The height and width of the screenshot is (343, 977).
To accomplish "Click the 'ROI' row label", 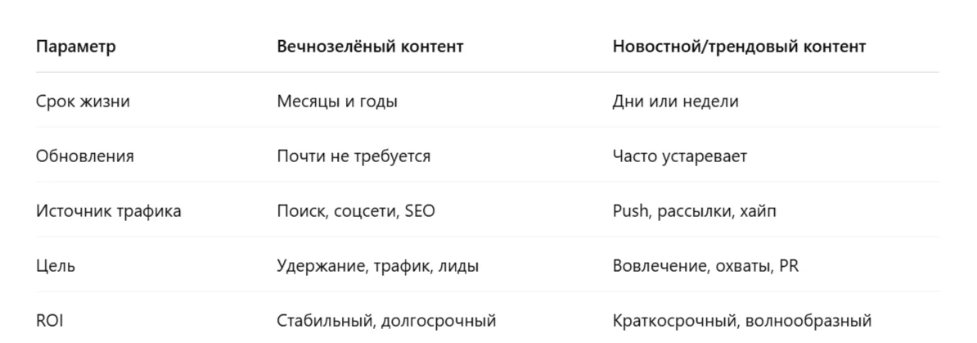I will [50, 321].
